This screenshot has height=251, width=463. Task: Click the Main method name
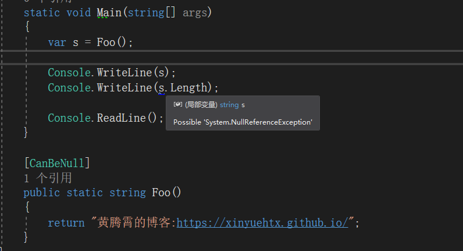(109, 13)
